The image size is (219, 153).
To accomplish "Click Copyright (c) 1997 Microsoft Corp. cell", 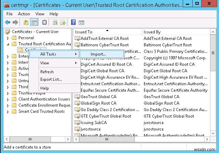I will [x=175, y=58].
